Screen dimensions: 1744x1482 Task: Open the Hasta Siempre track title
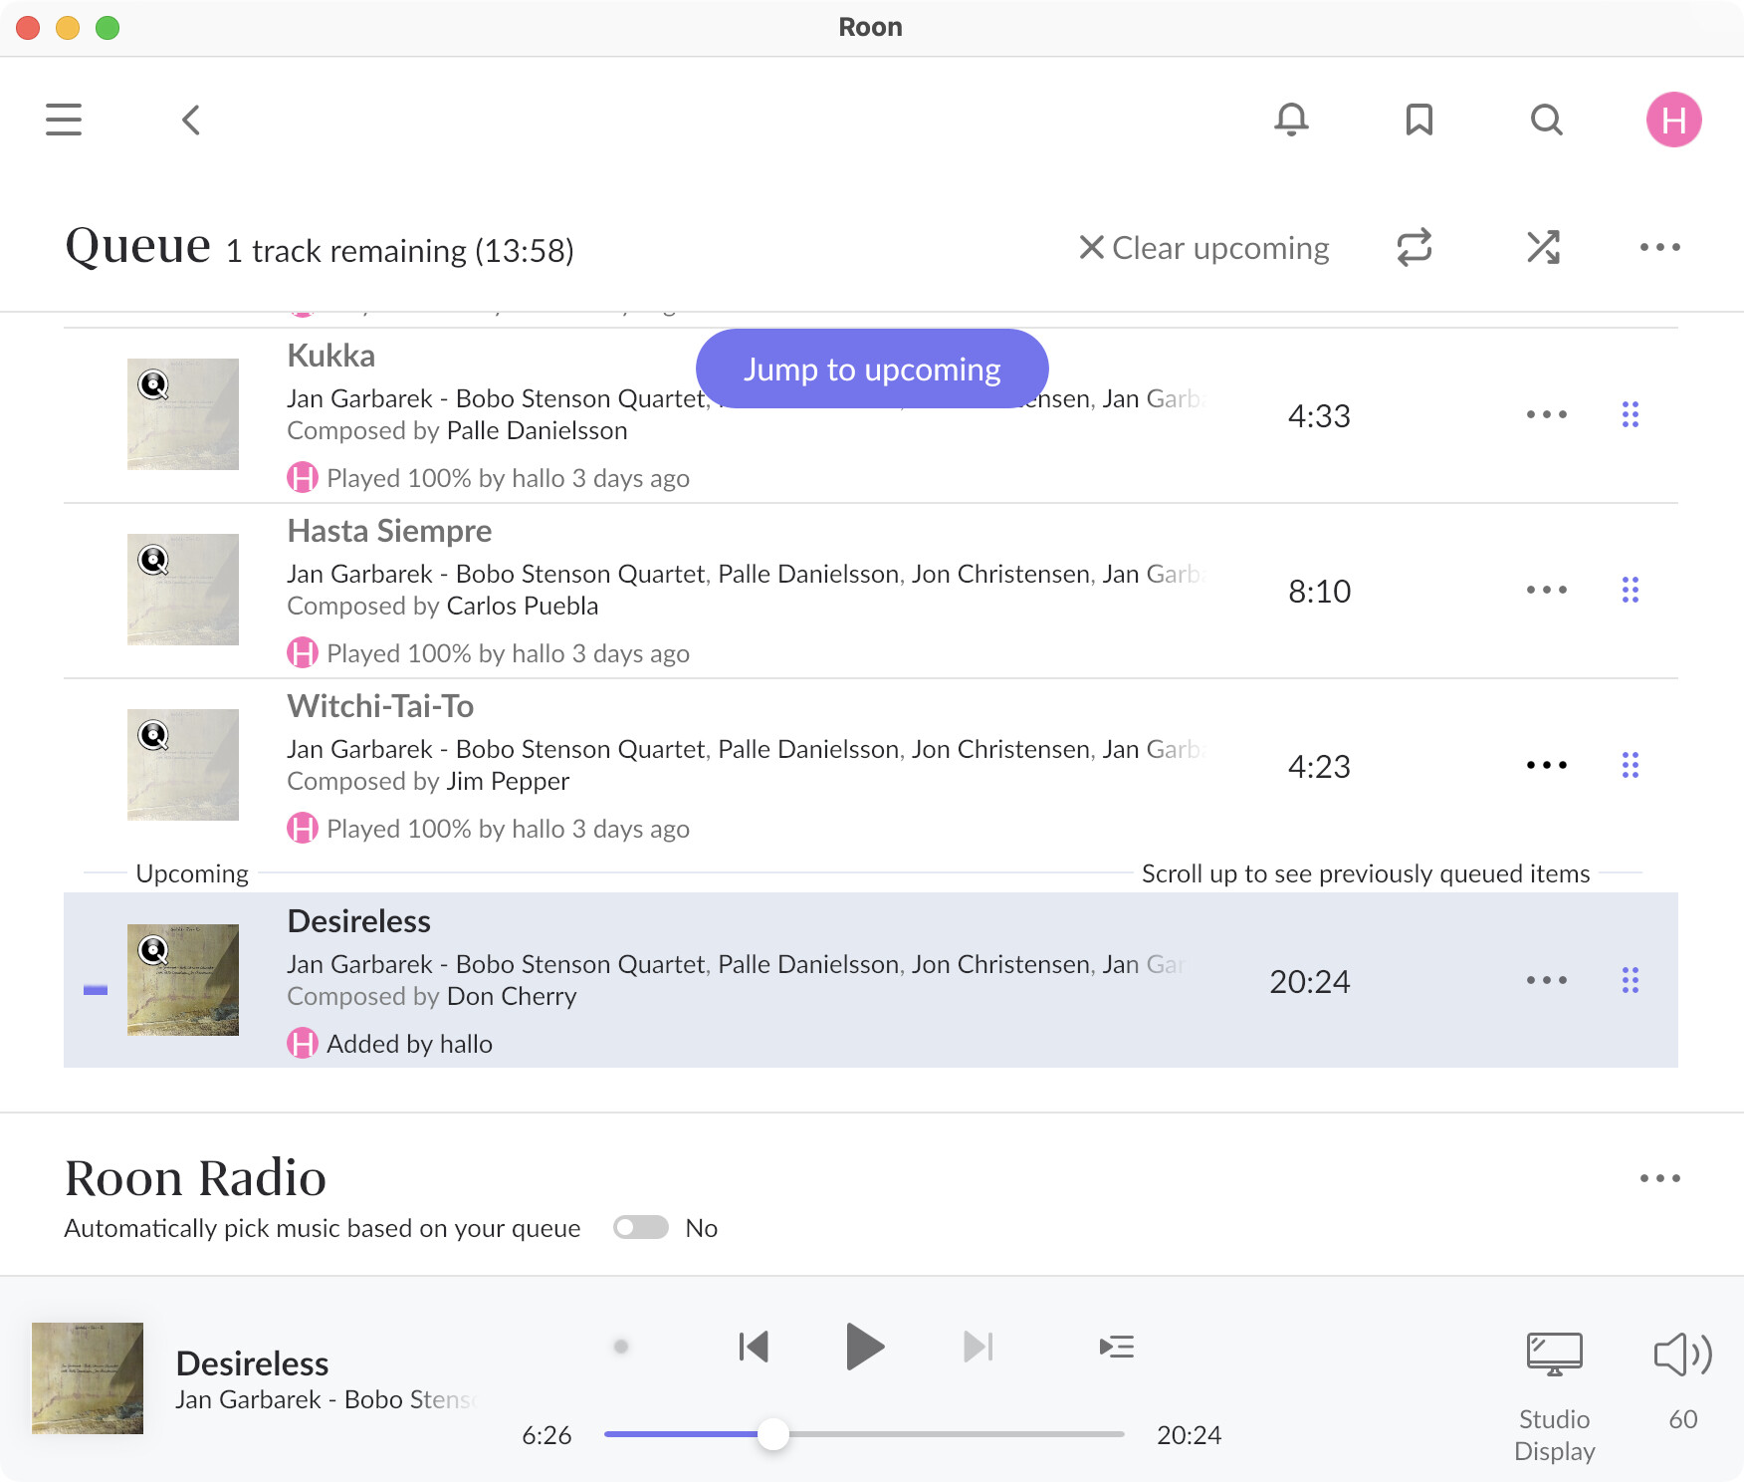389,531
